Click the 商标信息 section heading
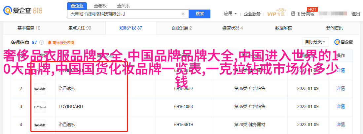This screenshot has height=134, width=363. [20, 42]
